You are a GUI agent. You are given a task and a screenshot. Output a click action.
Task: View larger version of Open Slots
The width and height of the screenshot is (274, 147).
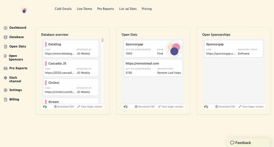pos(170,107)
